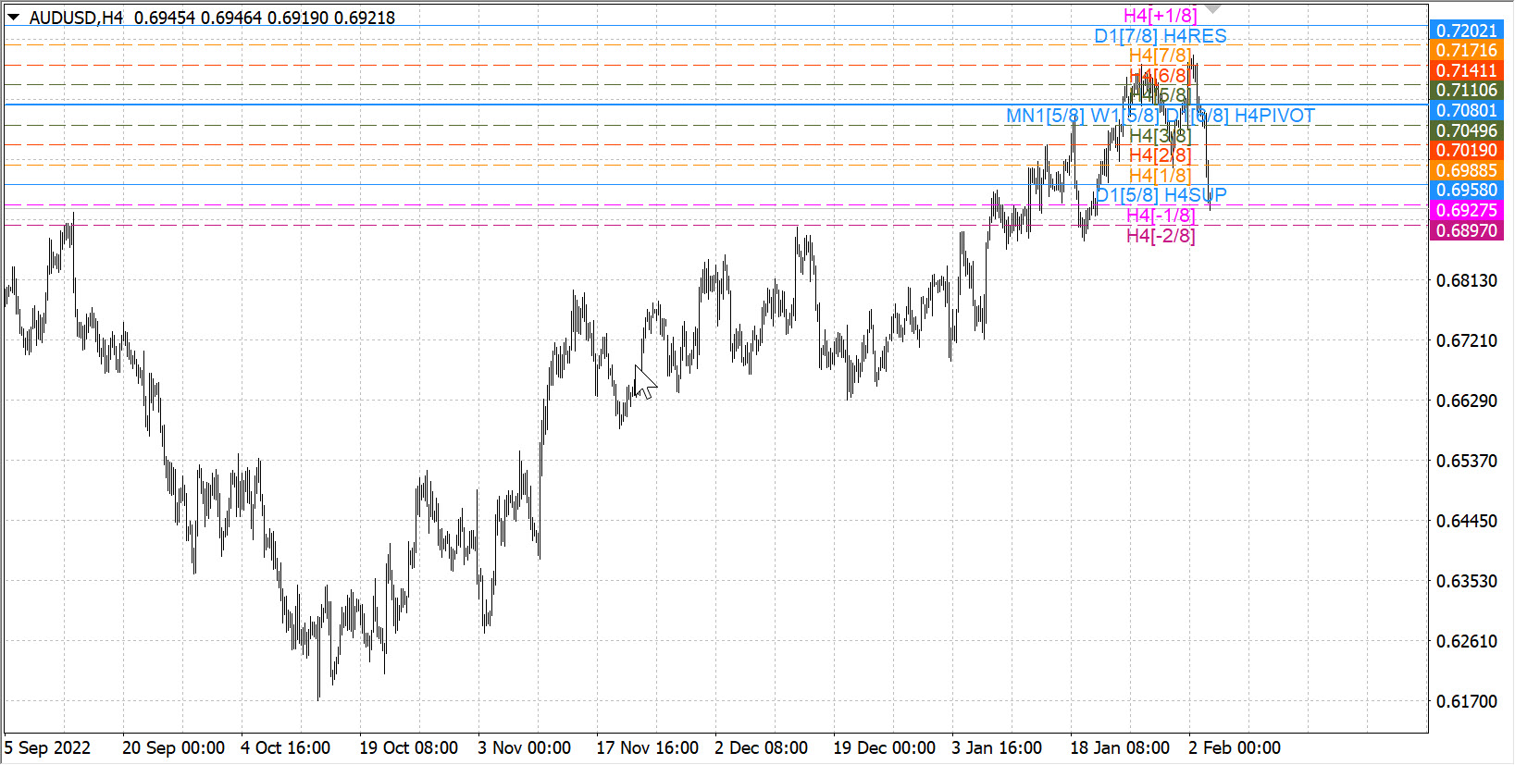Click the 0.63530 price scale value
This screenshot has width=1515, height=765.
pos(1466,582)
